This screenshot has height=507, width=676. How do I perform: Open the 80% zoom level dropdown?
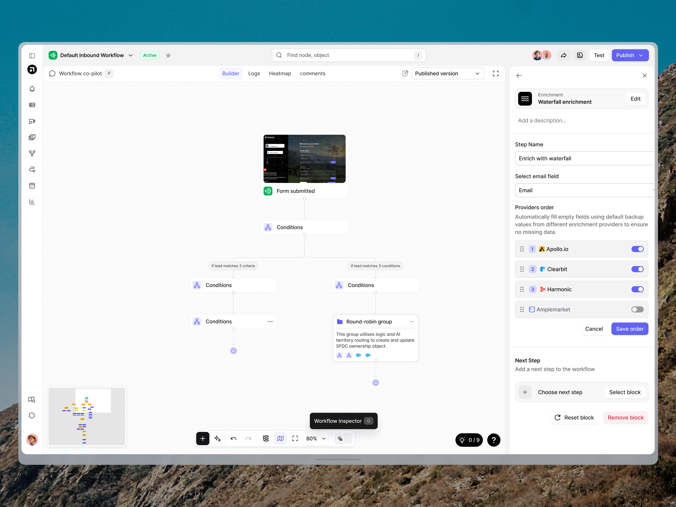315,438
